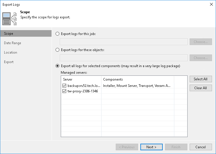Open the Export step
Viewport: 216px width, 154px height.
click(x=9, y=62)
